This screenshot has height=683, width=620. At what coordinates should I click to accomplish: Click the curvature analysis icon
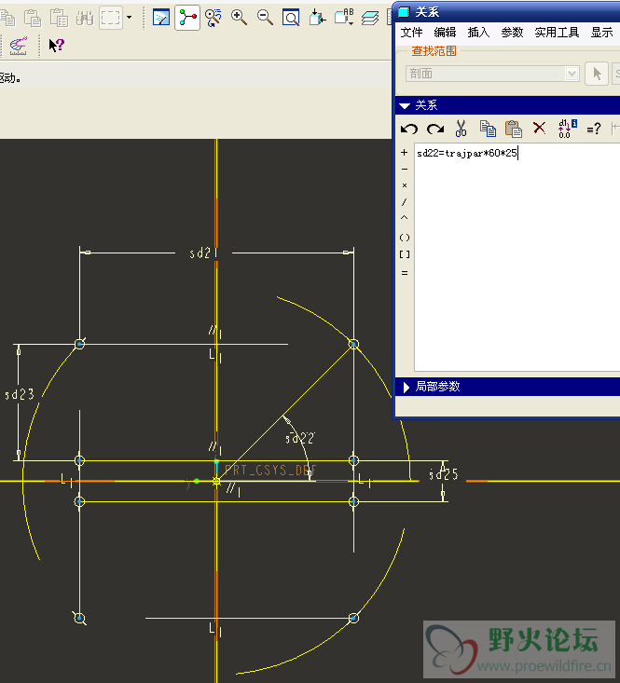(19, 46)
